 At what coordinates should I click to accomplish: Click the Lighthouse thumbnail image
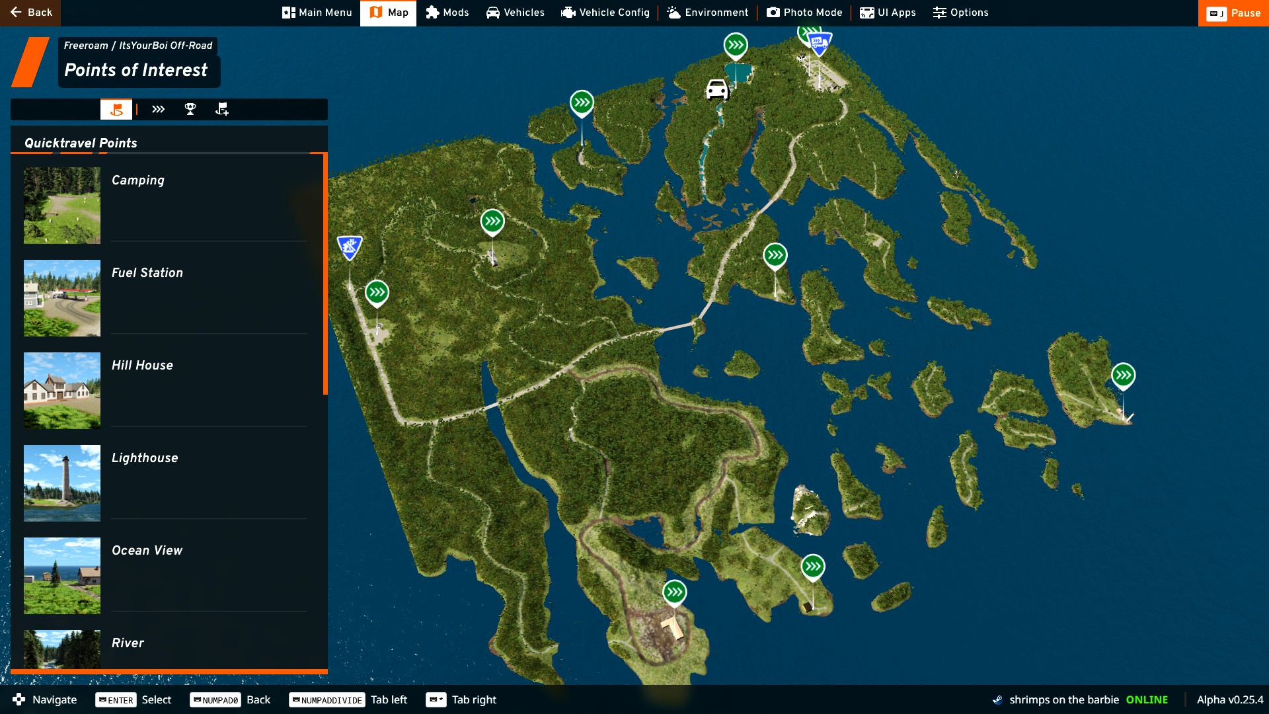coord(62,483)
